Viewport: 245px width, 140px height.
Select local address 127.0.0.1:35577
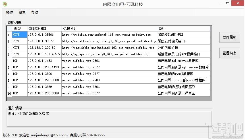pos(45,41)
